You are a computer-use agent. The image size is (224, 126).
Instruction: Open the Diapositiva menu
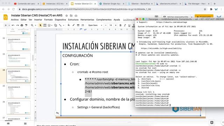(60, 20)
